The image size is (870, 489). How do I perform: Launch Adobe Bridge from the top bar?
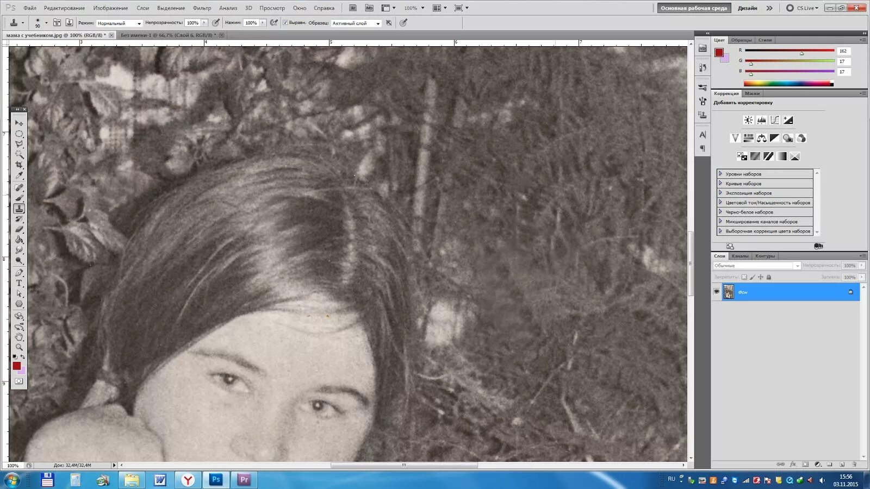353,8
